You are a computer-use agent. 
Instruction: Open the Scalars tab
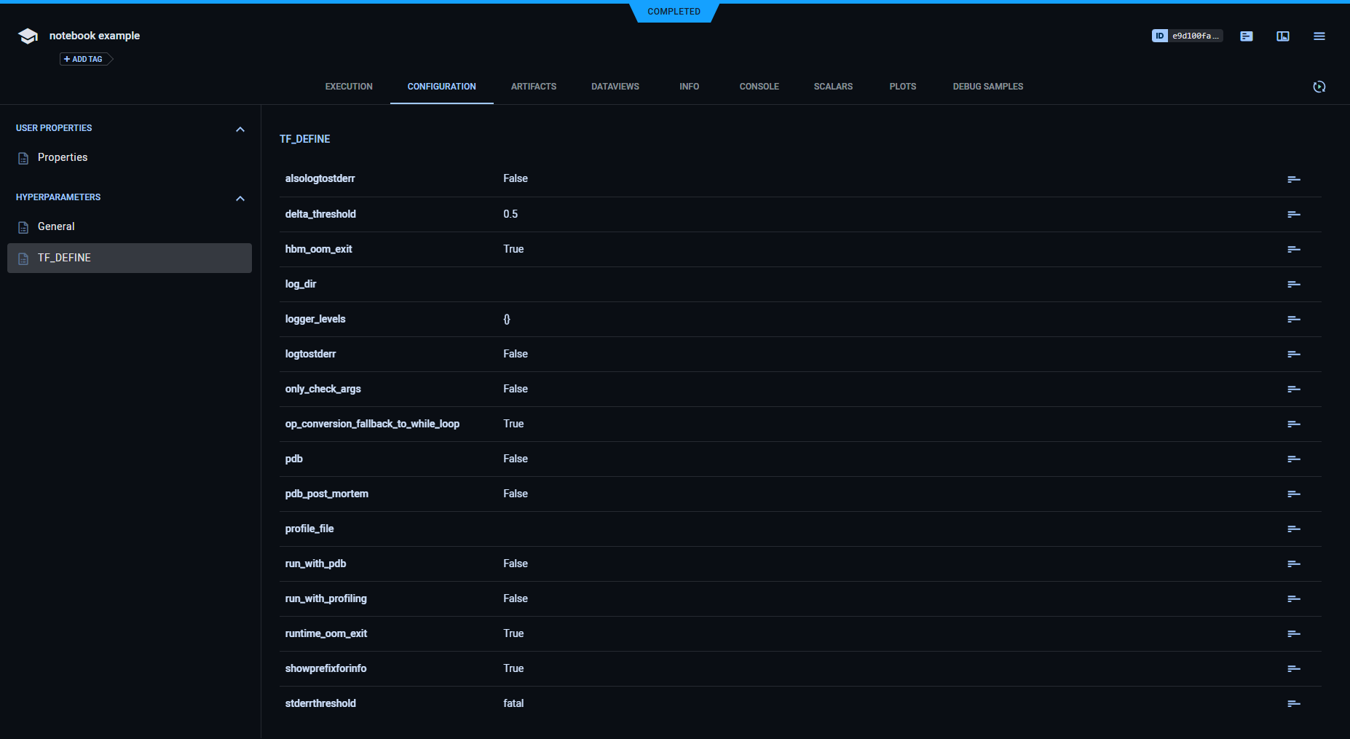tap(833, 87)
